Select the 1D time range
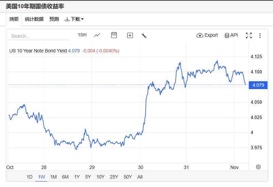This screenshot has height=187, width=273. pos(29,177)
